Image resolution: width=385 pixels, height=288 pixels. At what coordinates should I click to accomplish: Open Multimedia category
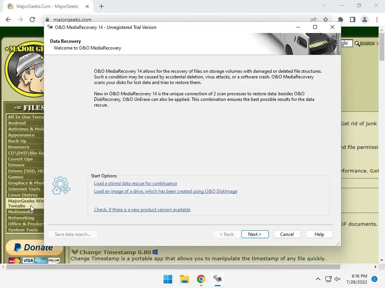[20, 212]
